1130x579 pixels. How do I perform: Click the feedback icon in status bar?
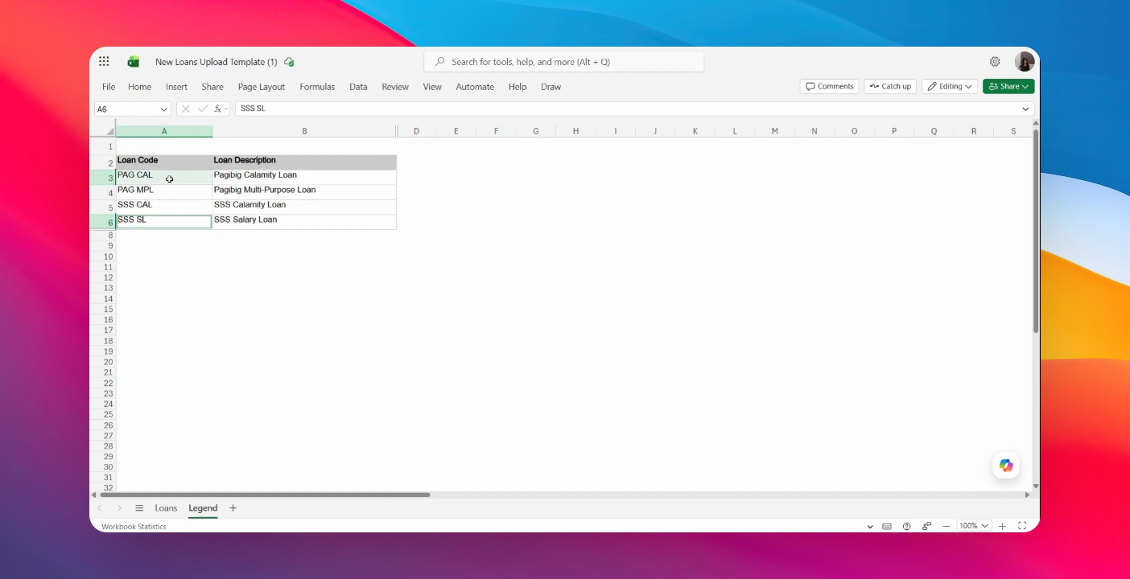click(927, 527)
